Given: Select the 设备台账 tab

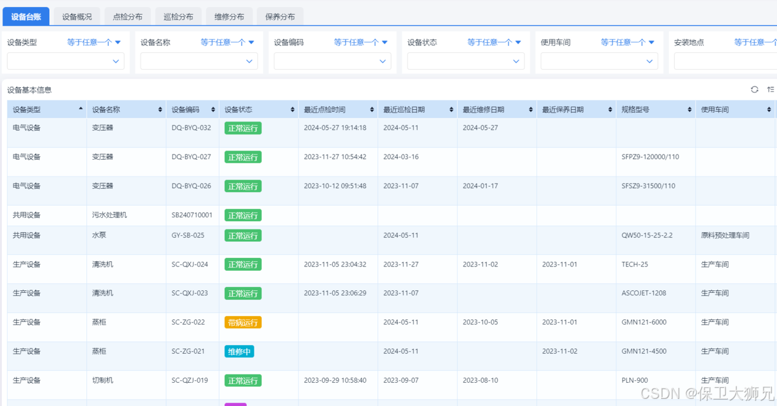Looking at the screenshot, I should 26,17.
